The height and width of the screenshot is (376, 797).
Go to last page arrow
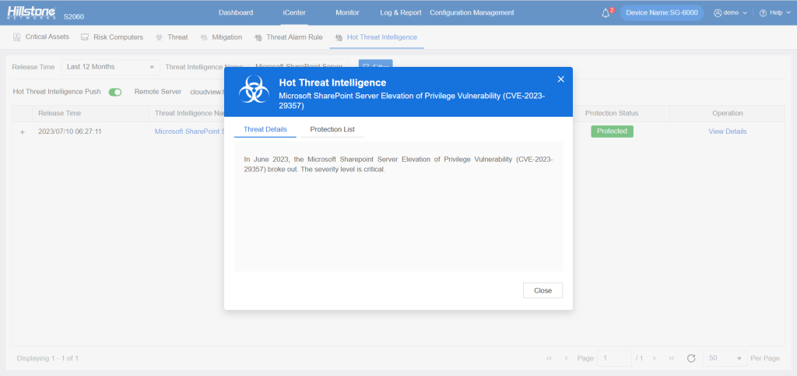(x=672, y=358)
